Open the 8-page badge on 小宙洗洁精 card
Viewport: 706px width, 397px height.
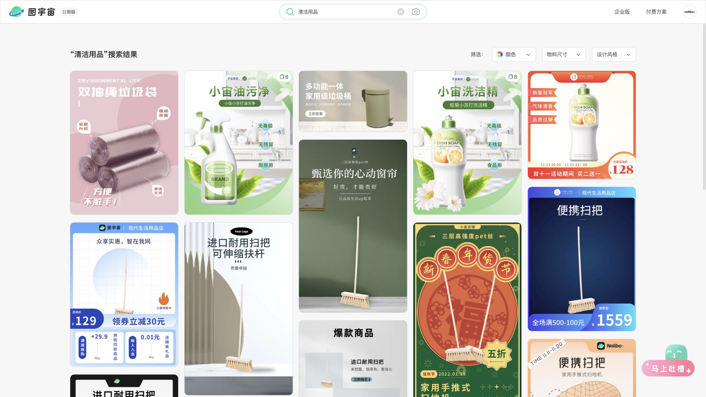513,77
